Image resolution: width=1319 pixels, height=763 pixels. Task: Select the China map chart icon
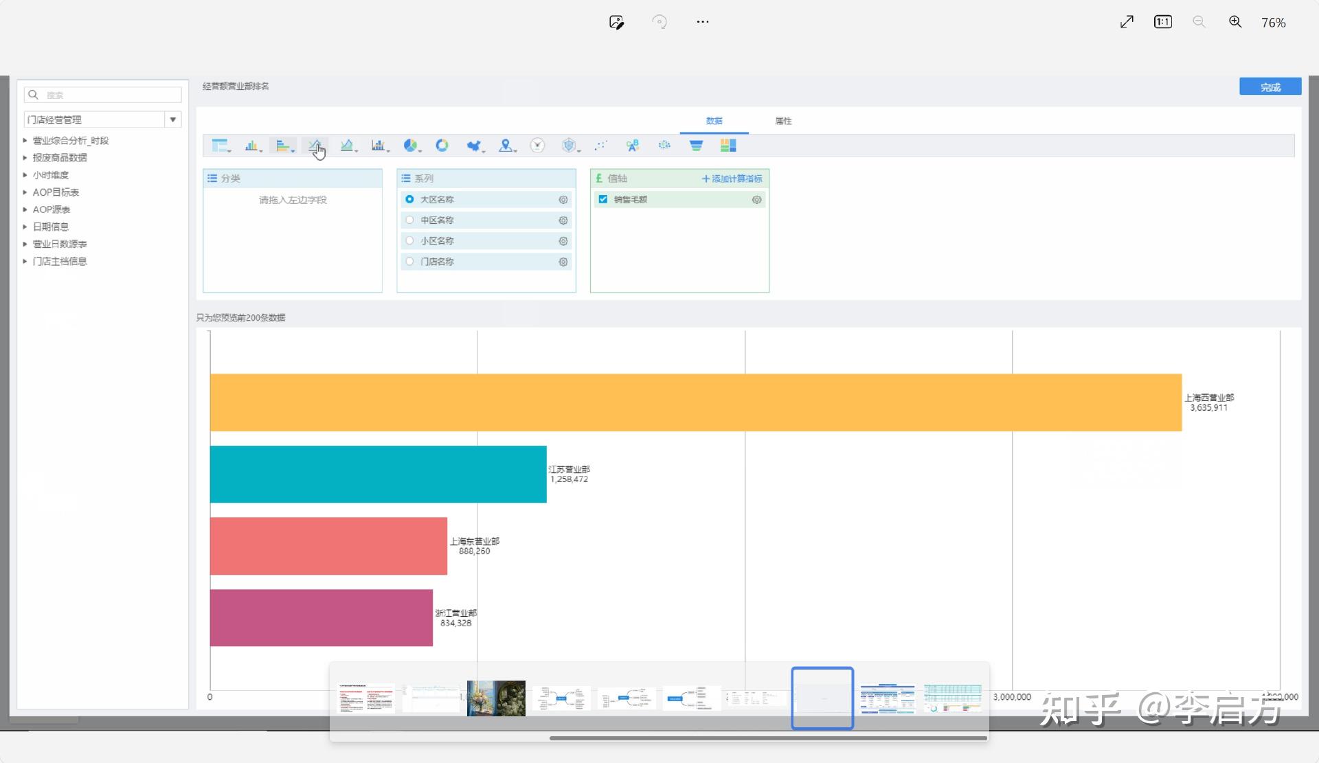point(475,146)
